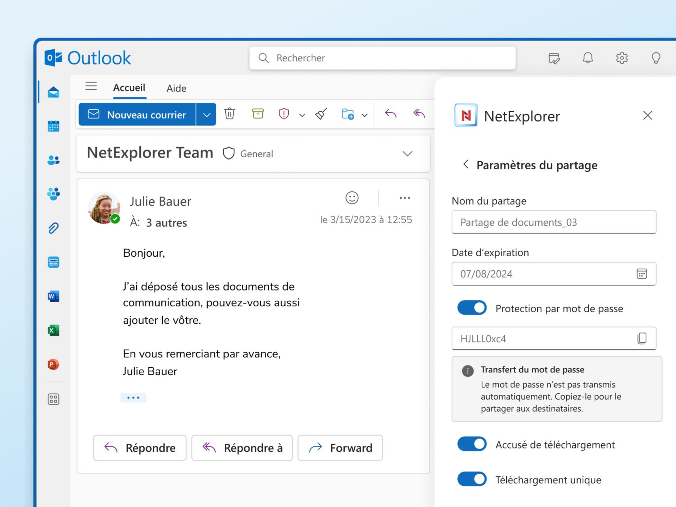Click the toolbar Reply all icon
676x507 pixels.
[x=419, y=113]
